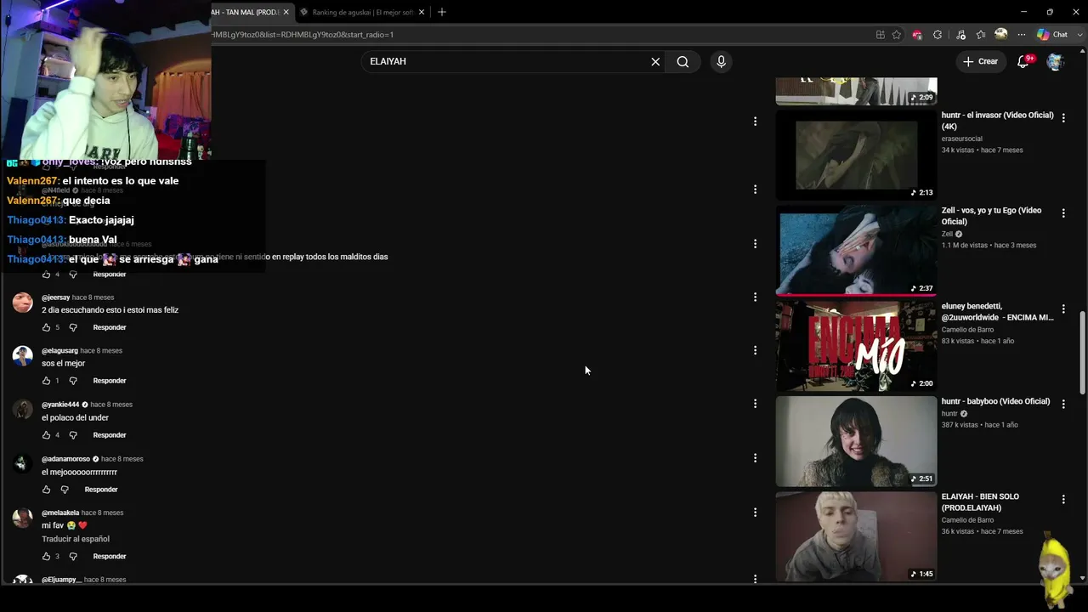
Task: Open 'huntr - babyboo (Video Oficial)' title
Action: pyautogui.click(x=995, y=401)
